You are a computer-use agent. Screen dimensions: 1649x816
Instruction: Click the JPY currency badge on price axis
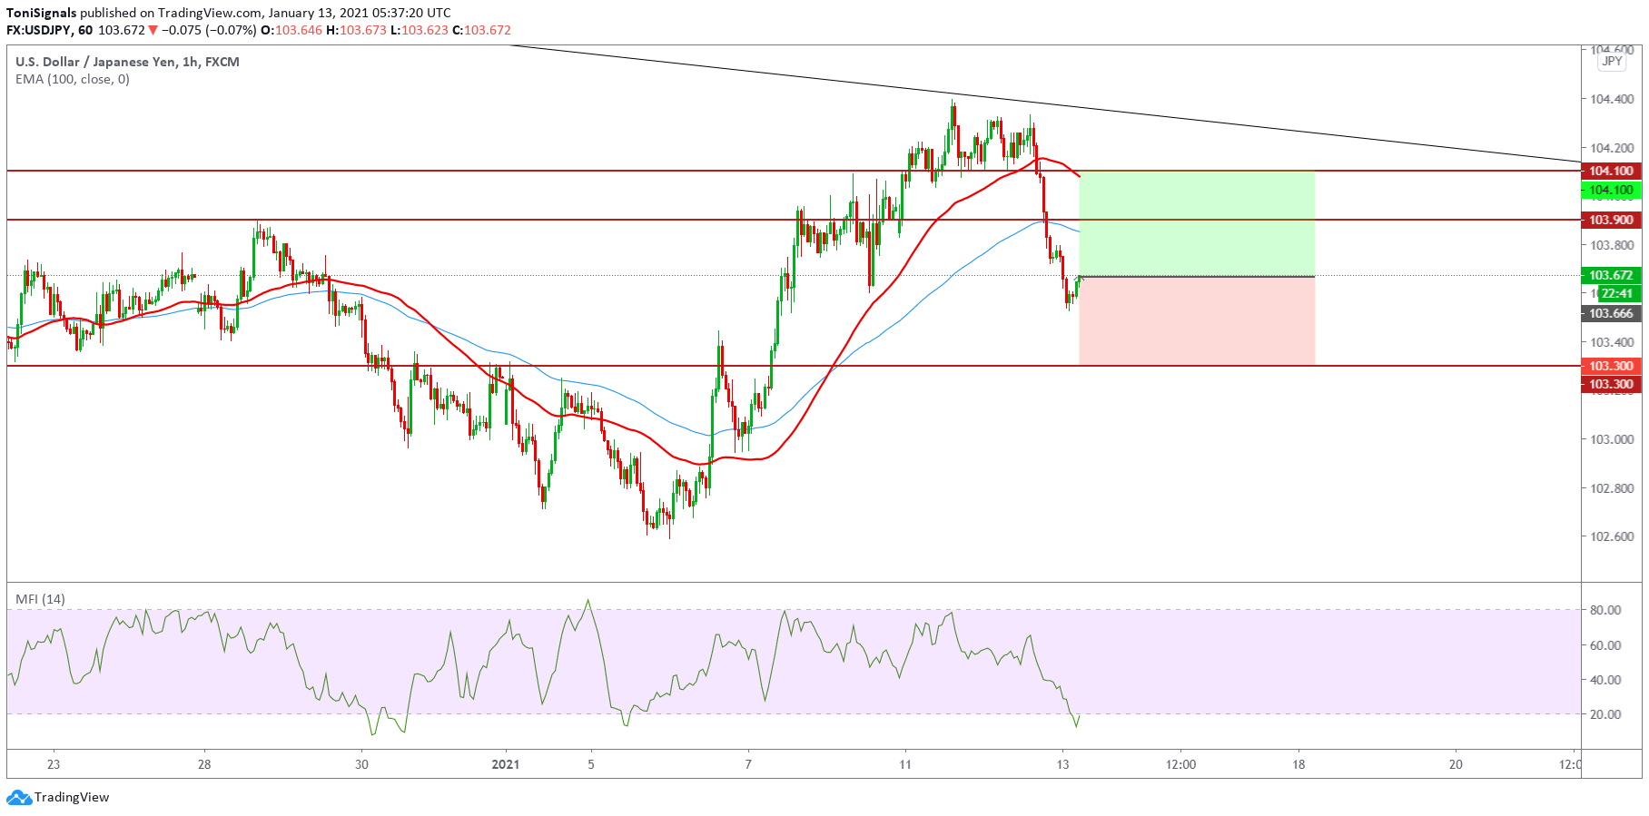[1612, 62]
